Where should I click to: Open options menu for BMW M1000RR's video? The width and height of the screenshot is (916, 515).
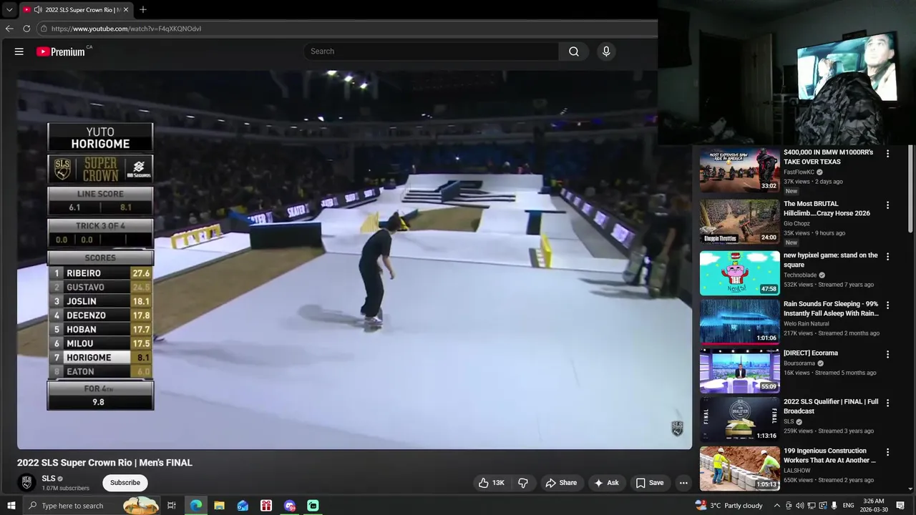click(887, 154)
